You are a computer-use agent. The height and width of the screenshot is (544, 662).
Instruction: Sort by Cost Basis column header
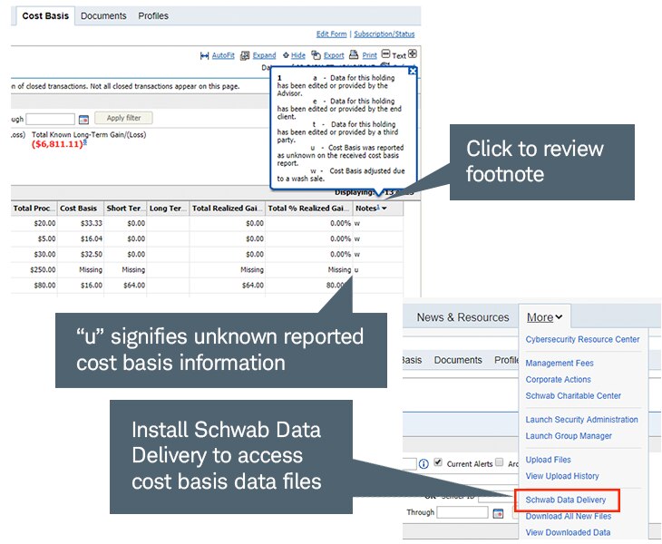pos(80,209)
